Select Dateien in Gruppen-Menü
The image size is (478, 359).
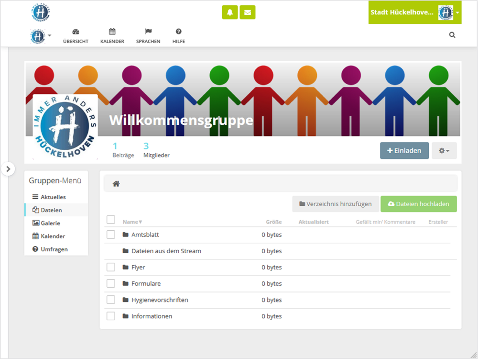[56, 210]
